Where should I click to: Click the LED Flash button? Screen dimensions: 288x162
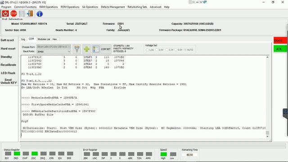click(x=8, y=73)
